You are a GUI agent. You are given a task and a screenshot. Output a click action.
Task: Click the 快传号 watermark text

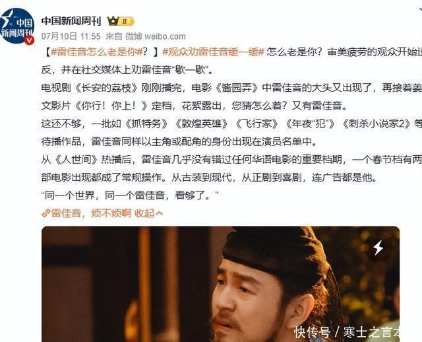312,331
